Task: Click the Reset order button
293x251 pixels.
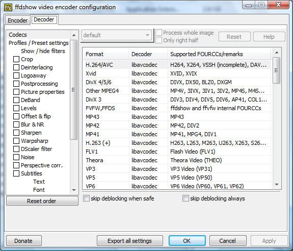Action: [x=42, y=201]
